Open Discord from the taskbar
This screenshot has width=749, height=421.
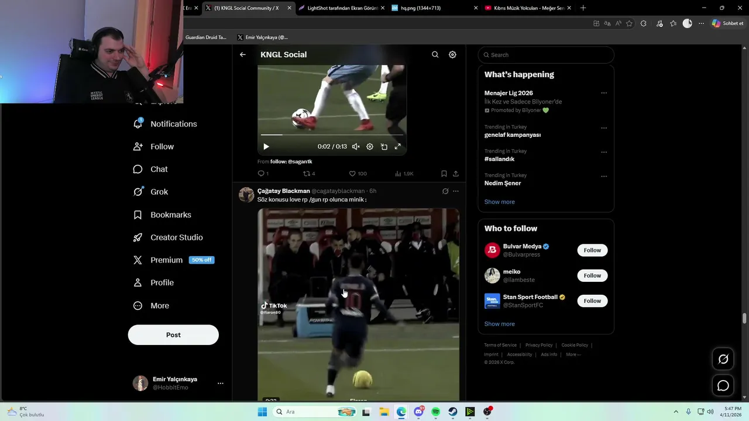tap(418, 412)
